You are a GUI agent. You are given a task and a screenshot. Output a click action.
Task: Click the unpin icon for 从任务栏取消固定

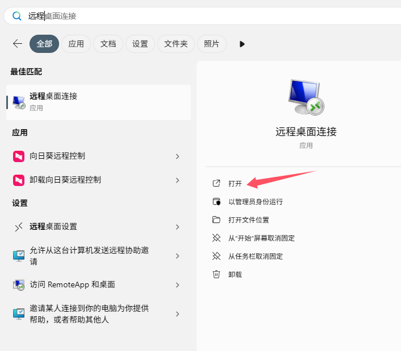coord(216,256)
